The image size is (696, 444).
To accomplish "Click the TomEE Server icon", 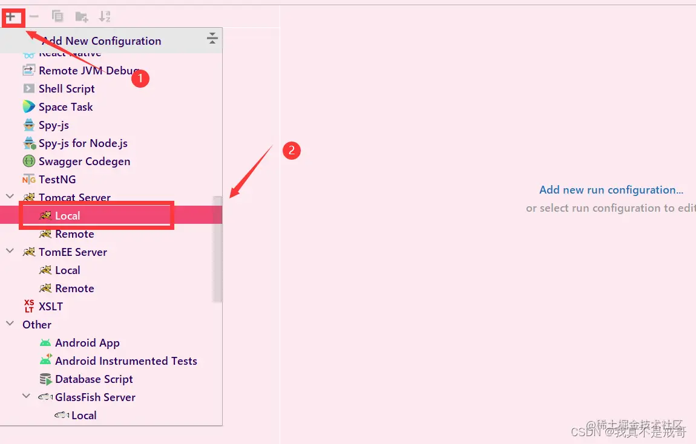I will coord(29,252).
